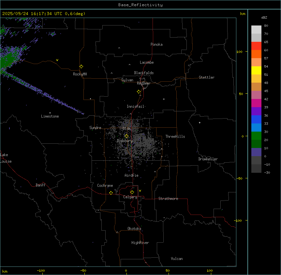The height and width of the screenshot is (275, 281).
Task: Click the yellow diamond marker above RockyMH
Action: click(x=81, y=66)
